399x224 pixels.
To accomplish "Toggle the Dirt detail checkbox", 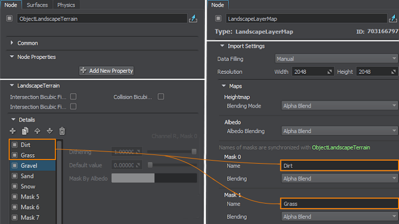I will 15,145.
